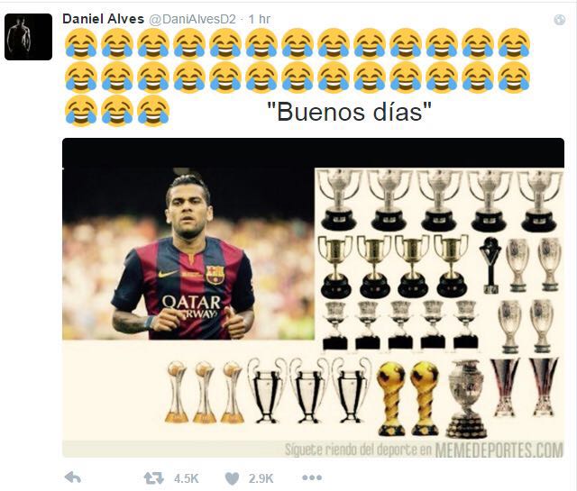The width and height of the screenshot is (577, 491).
Task: Open the three-dot more options menu
Action: (x=312, y=477)
